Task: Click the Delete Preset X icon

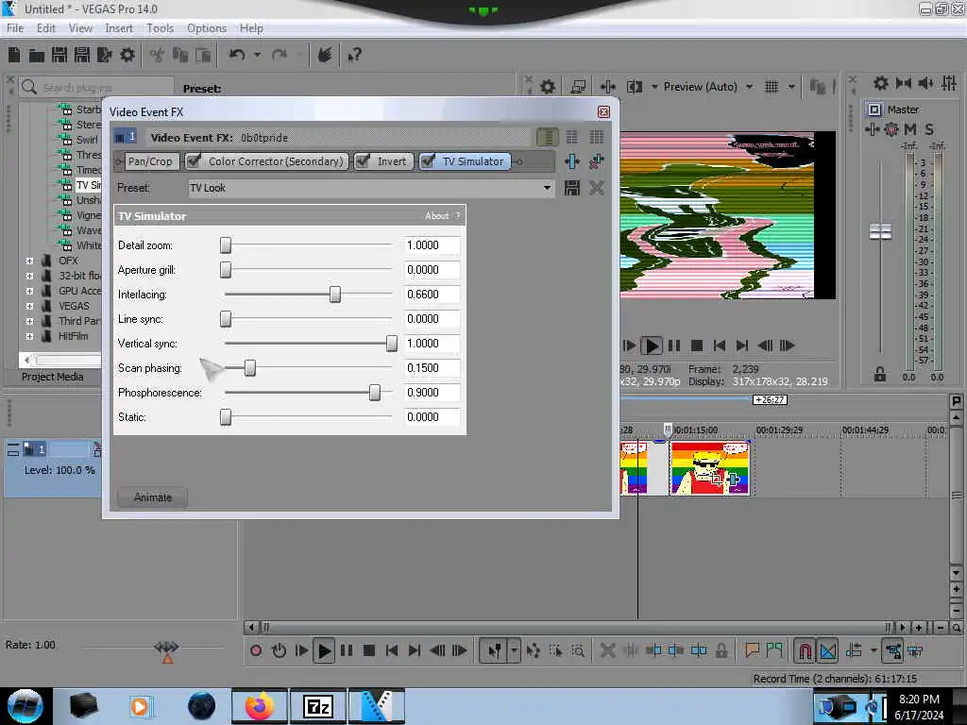Action: click(x=597, y=188)
